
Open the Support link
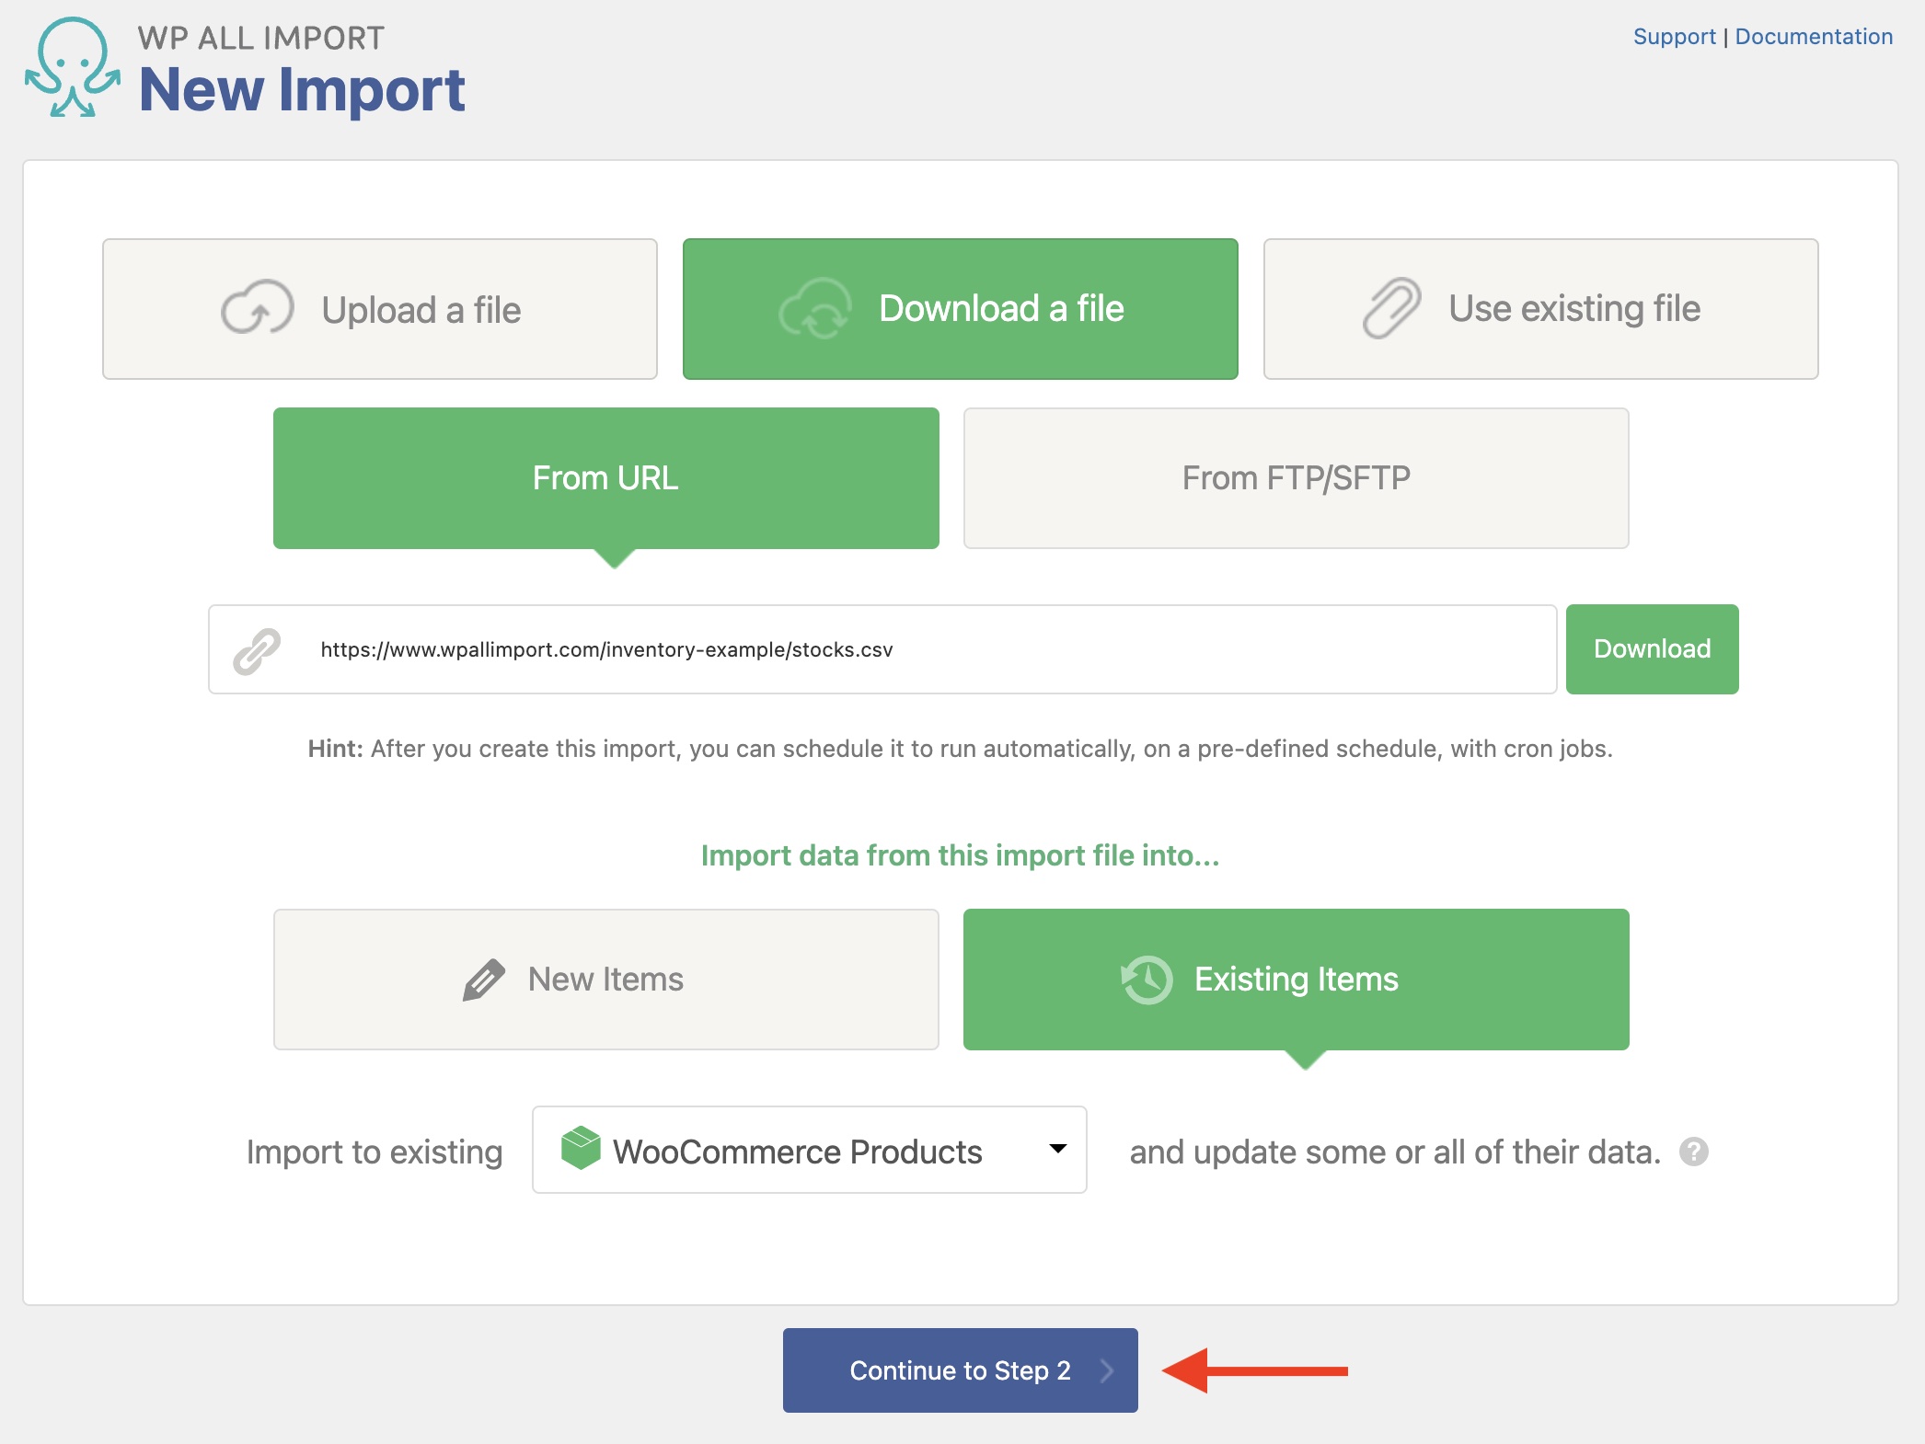pos(1674,37)
